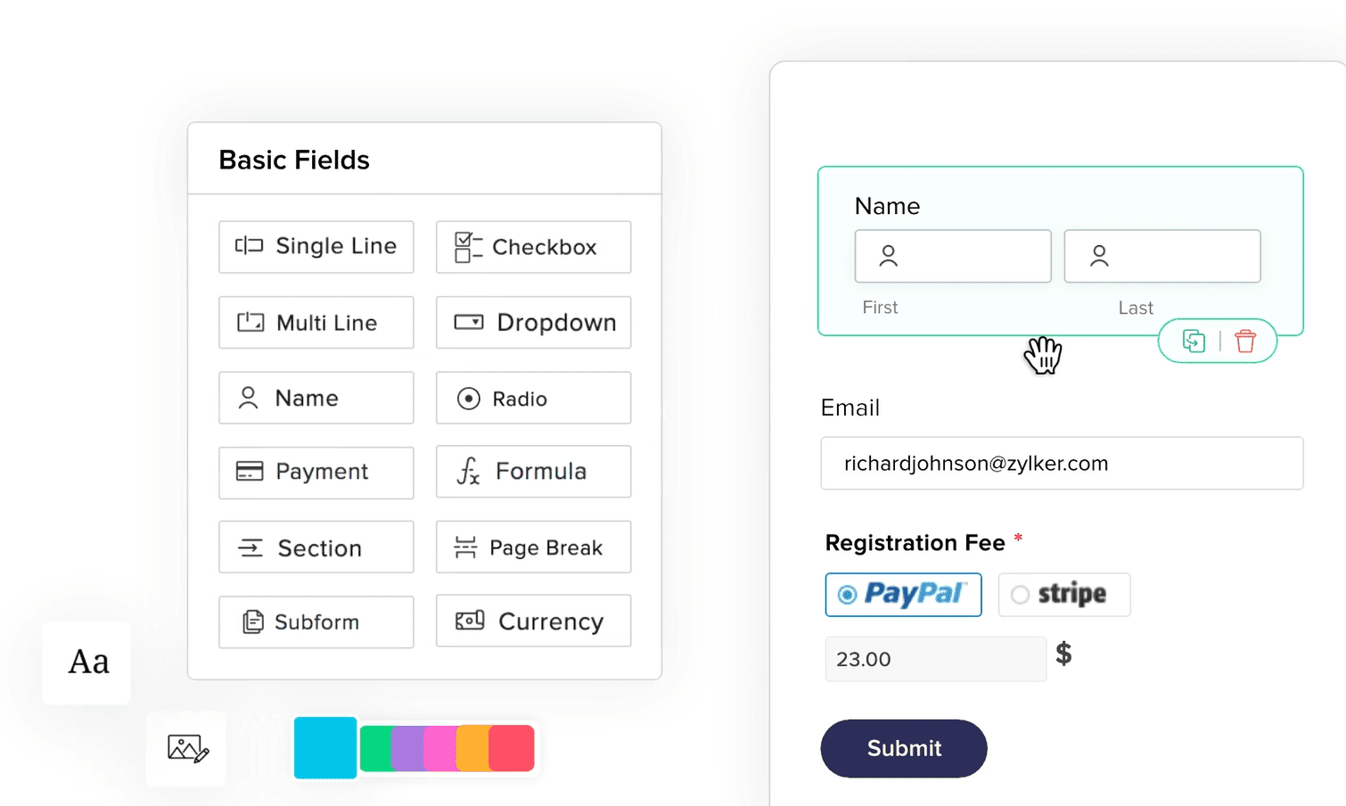Add a Dropdown field
1346x806 pixels.
[x=533, y=323]
